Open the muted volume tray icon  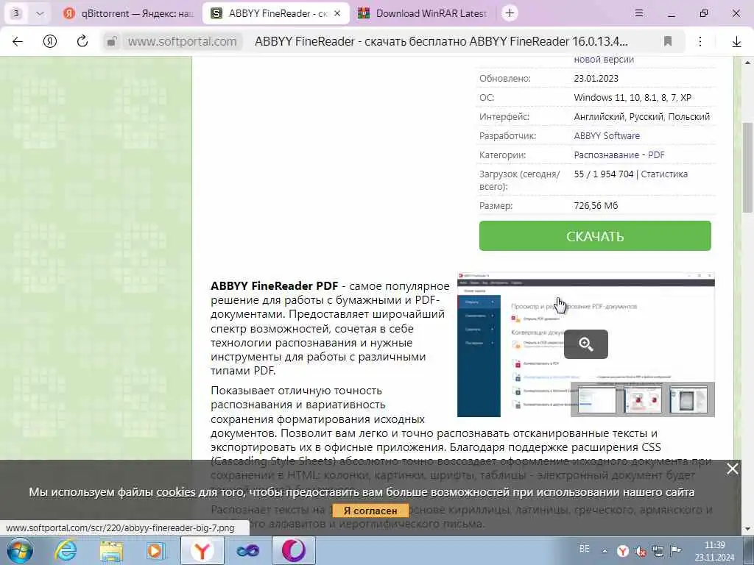(641, 551)
